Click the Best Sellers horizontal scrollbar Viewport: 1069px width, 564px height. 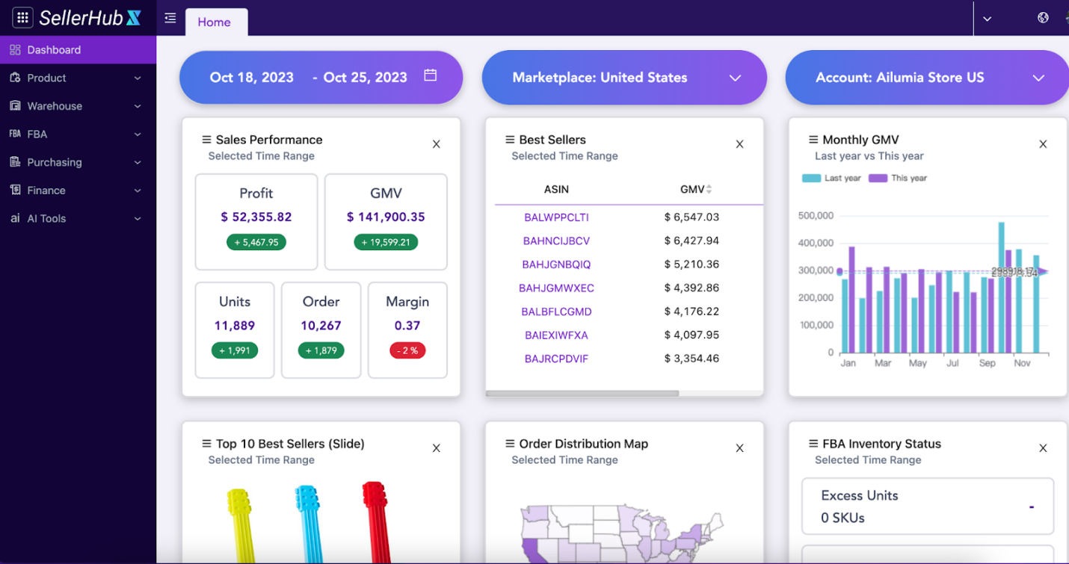point(582,393)
